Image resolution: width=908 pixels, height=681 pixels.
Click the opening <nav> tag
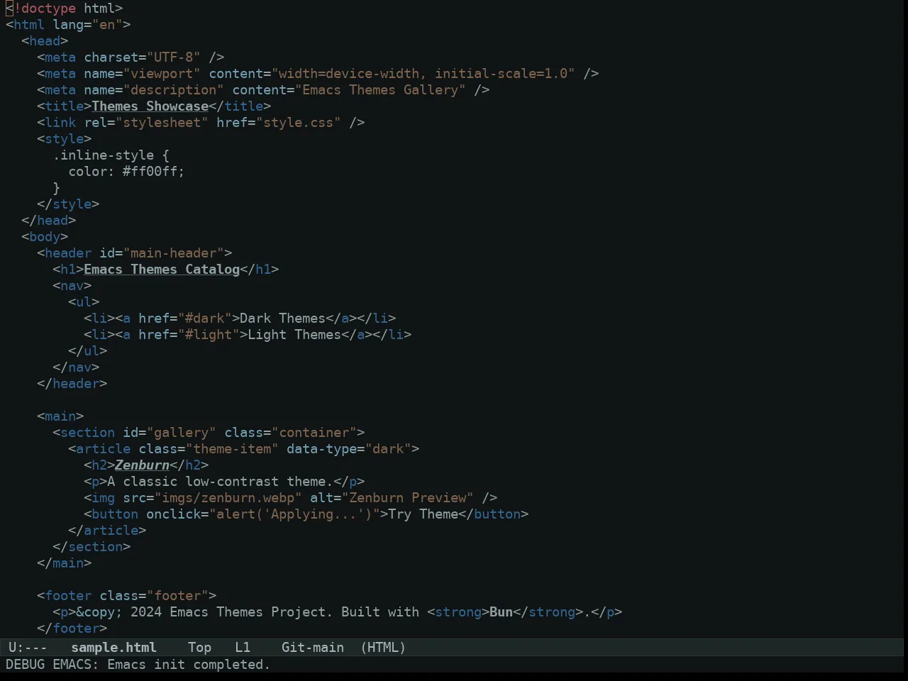(x=72, y=286)
